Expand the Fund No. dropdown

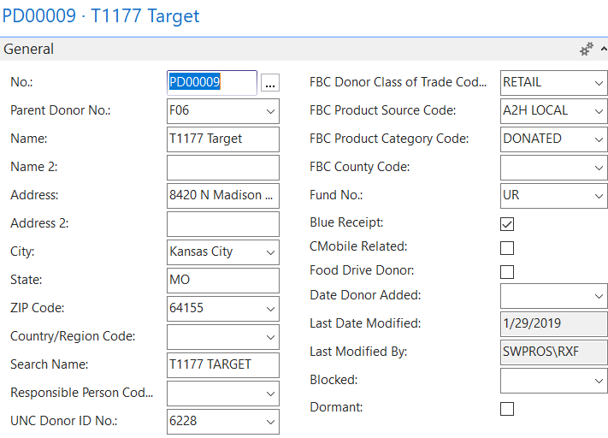[598, 196]
